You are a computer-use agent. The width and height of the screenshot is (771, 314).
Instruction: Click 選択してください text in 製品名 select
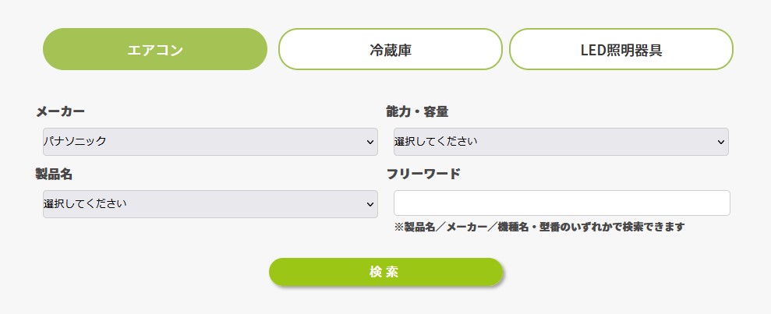coord(85,204)
